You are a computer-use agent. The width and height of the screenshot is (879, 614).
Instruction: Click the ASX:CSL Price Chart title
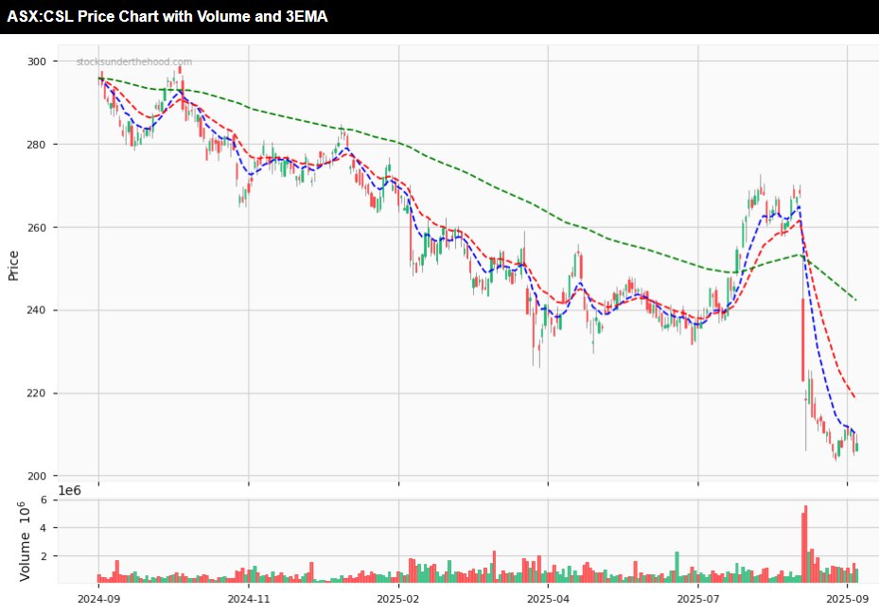point(167,16)
